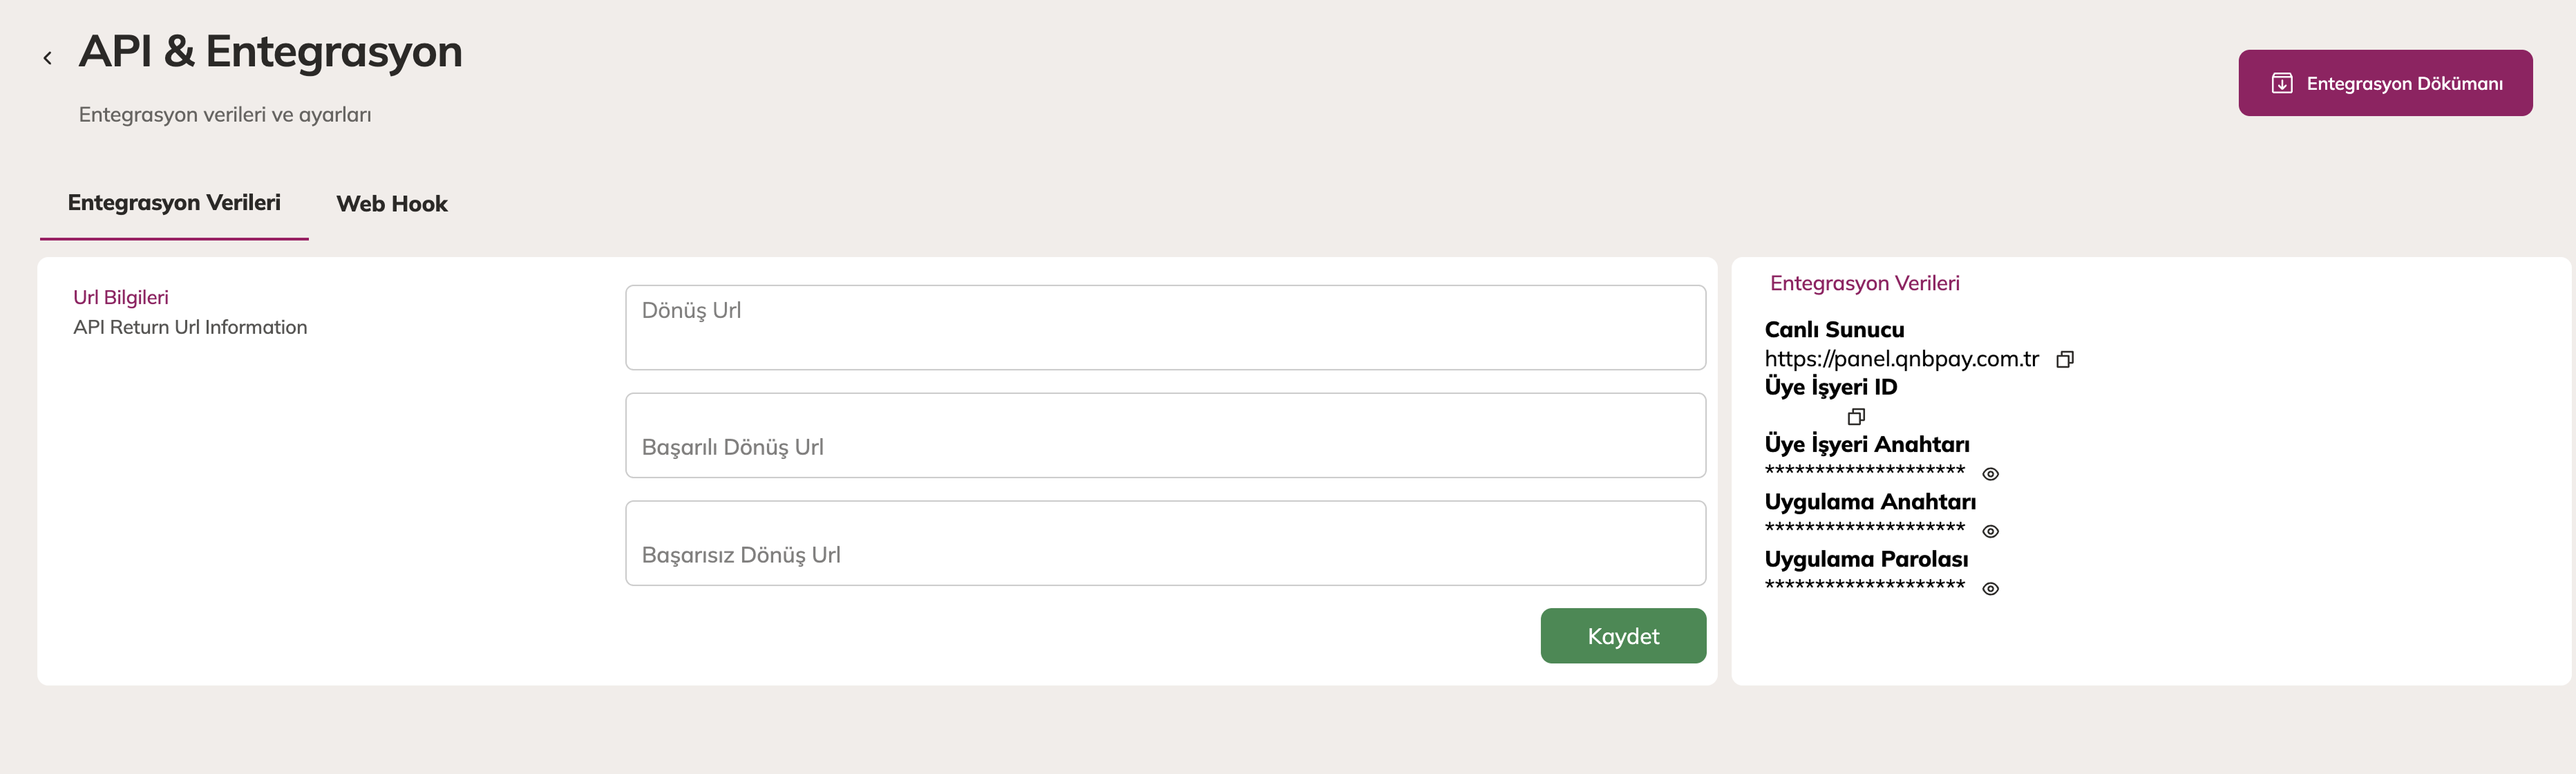Copy the Canlı Sunucu URL
2576x774 pixels.
(x=2064, y=360)
